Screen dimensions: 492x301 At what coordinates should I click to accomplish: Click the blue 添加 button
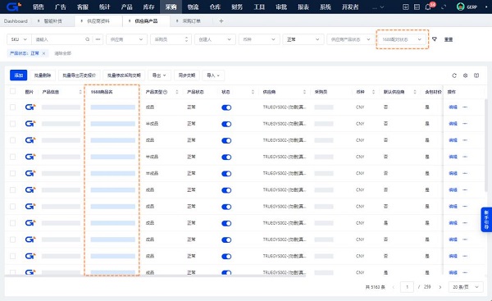[19, 75]
